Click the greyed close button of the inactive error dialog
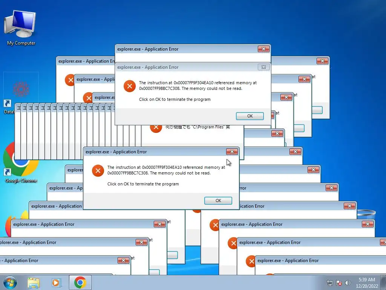This screenshot has height=290, width=386. (263, 67)
